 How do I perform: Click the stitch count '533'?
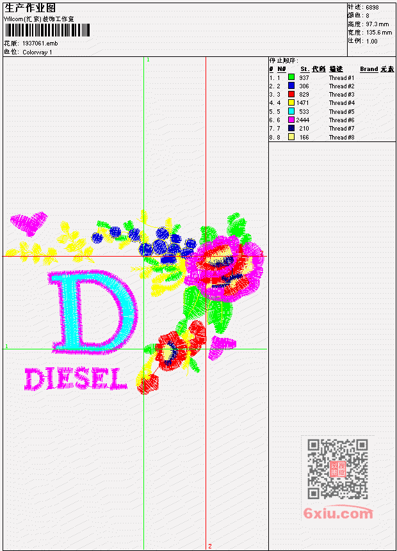click(x=304, y=112)
